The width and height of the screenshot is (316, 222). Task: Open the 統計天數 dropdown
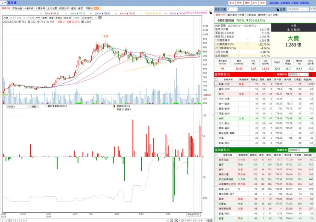tap(232, 9)
